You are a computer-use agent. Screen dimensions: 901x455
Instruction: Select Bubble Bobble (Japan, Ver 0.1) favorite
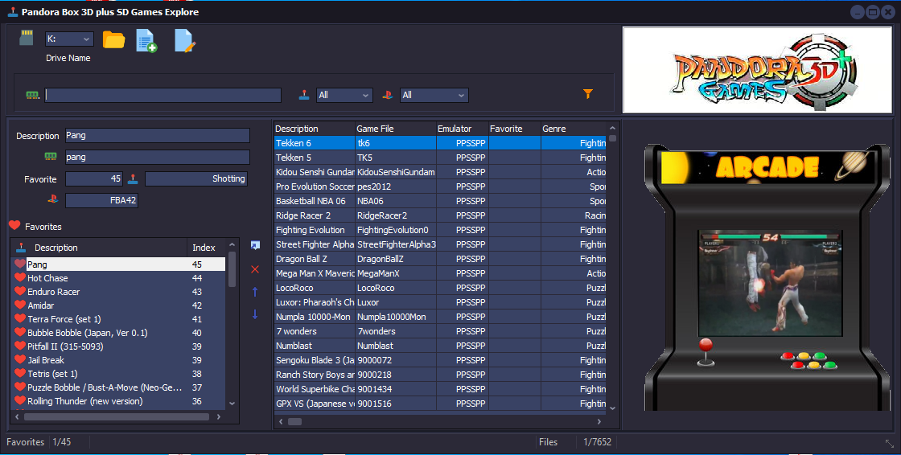pyautogui.click(x=119, y=333)
